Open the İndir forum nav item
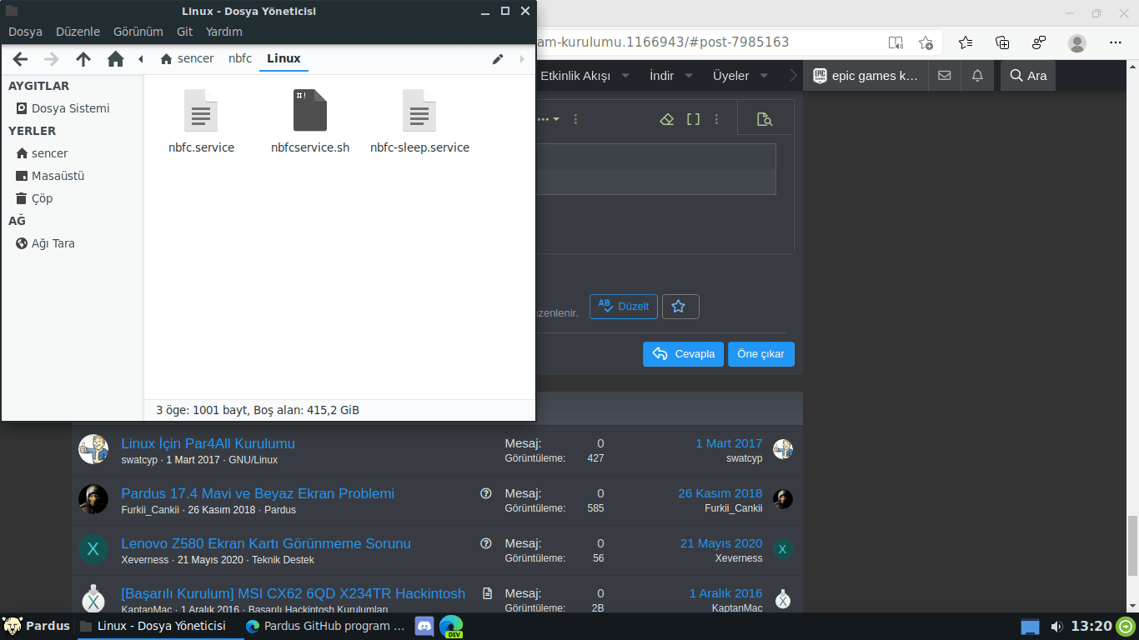The image size is (1139, 640). point(661,76)
